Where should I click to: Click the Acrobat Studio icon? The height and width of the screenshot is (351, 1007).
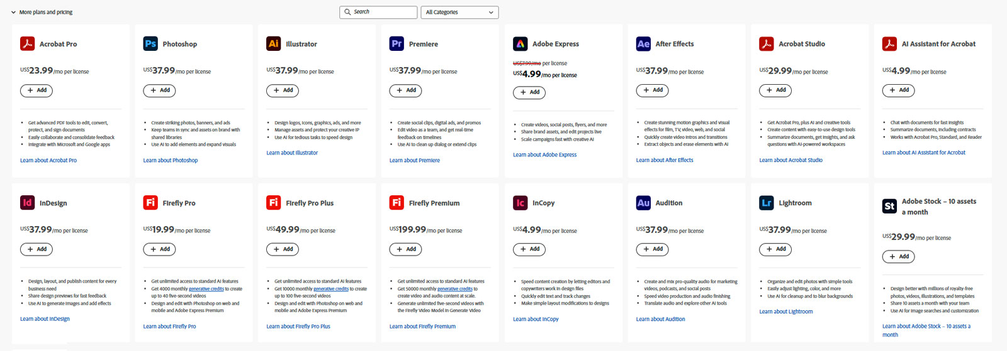pyautogui.click(x=767, y=44)
